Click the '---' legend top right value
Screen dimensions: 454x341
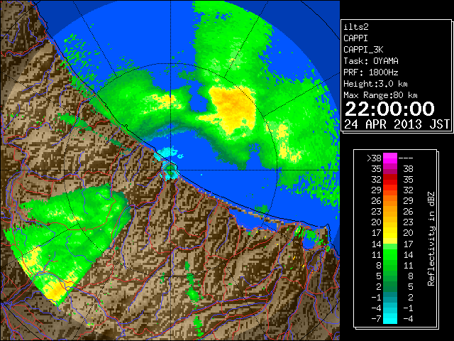(406, 158)
